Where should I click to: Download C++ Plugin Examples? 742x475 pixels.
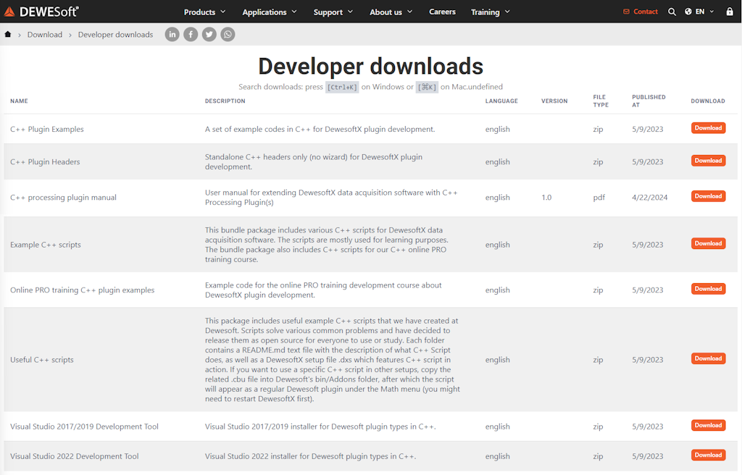(x=708, y=128)
